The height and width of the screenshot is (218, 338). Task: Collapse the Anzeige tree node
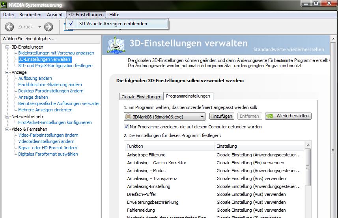tap(7, 72)
